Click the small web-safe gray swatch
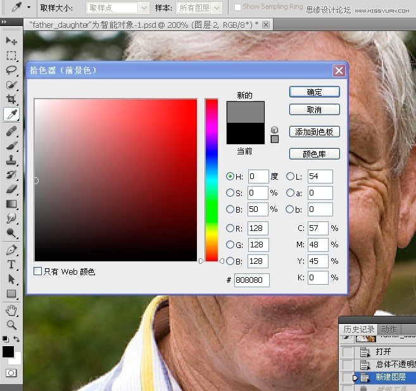Screen dimensions: 416x391 [275, 139]
